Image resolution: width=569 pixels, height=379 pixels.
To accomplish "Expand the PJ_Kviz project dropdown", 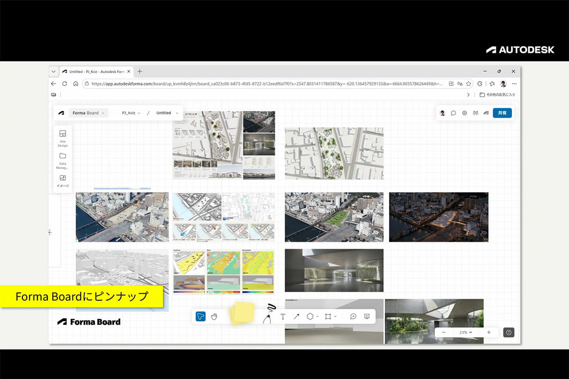I will coord(131,113).
